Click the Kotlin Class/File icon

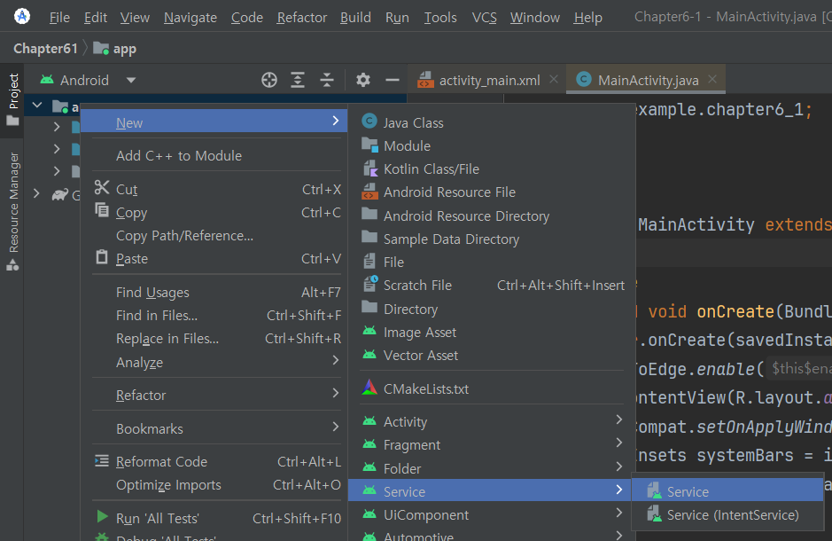click(x=369, y=169)
